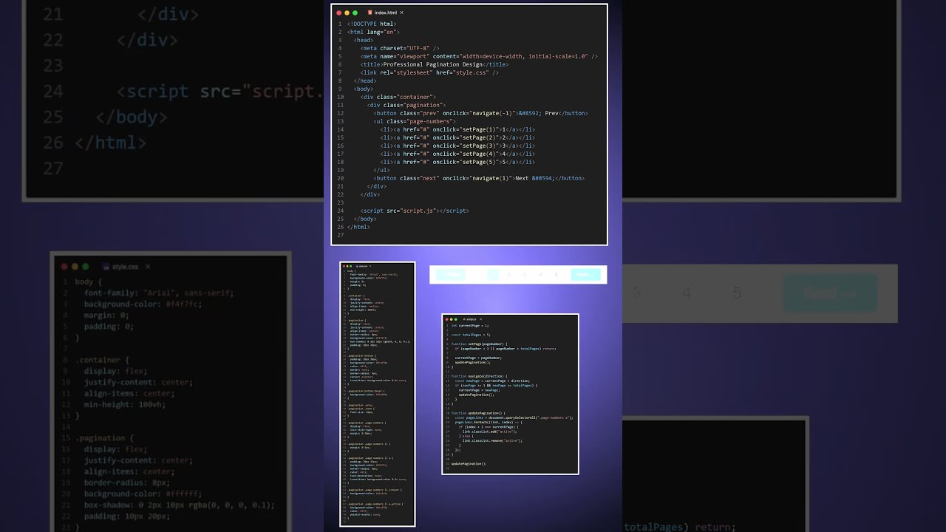This screenshot has height=532, width=946.
Task: Click the green zoom dot of the index.html window
Action: click(355, 13)
